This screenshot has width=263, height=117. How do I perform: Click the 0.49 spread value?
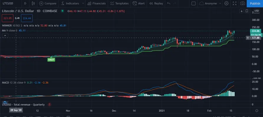(17, 18)
